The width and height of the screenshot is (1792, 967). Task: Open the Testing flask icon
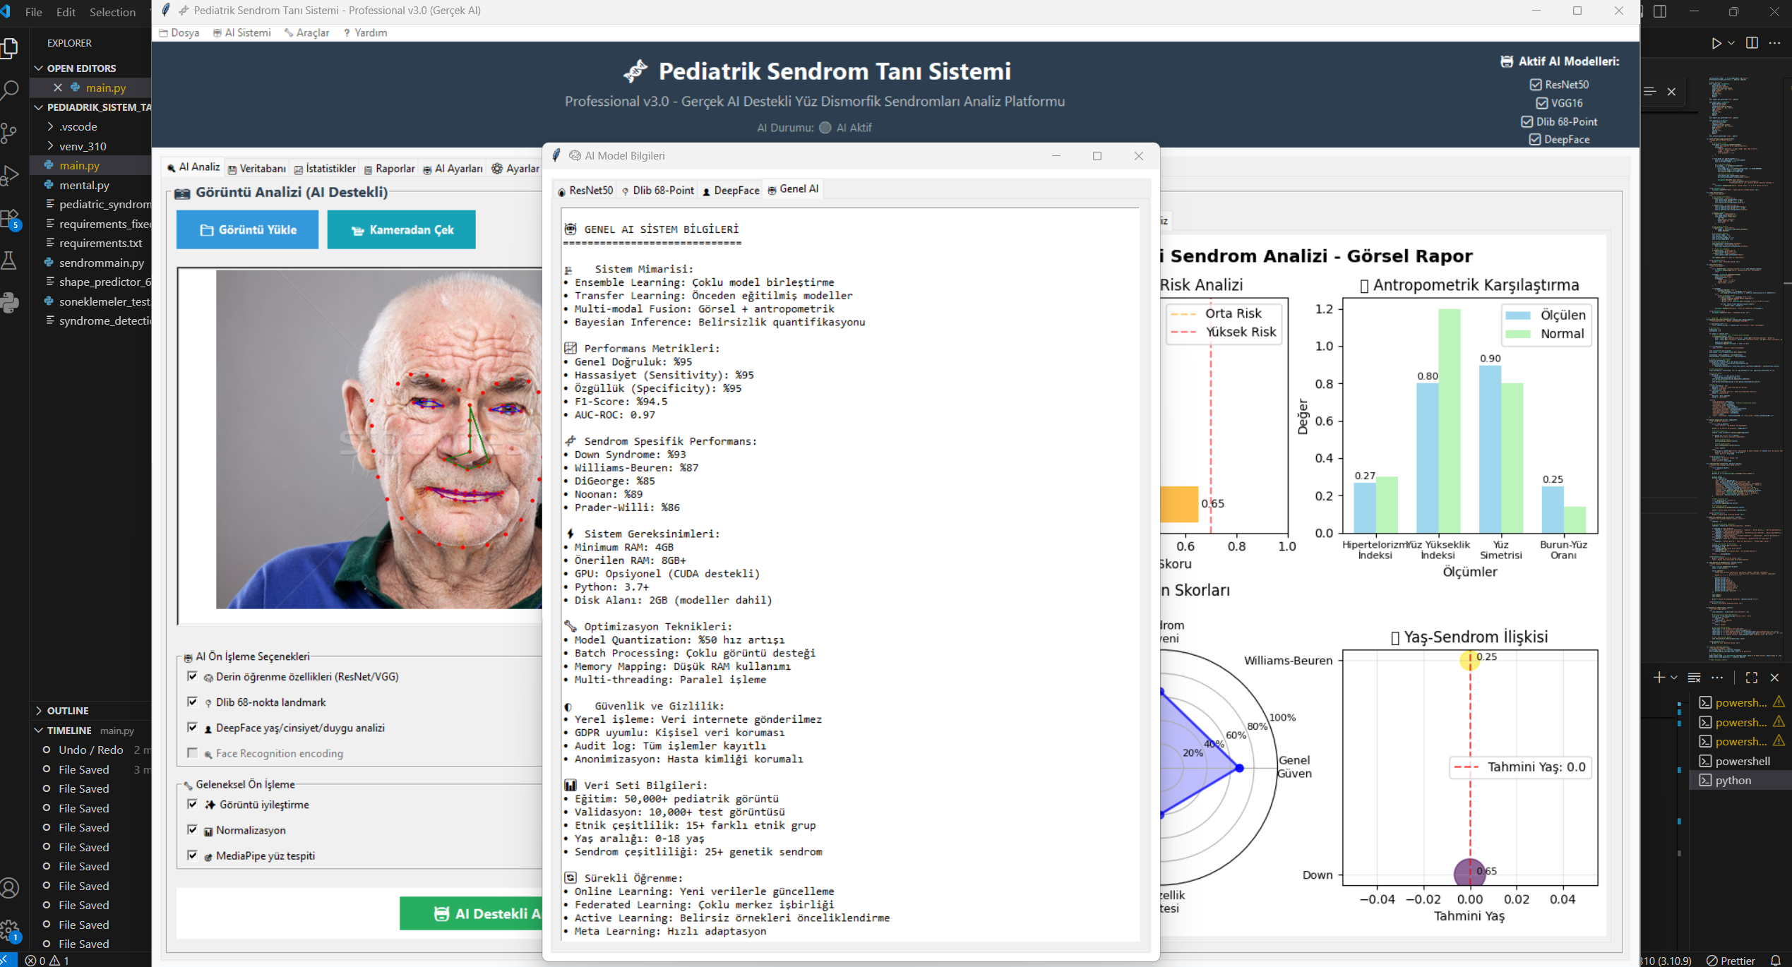(10, 260)
